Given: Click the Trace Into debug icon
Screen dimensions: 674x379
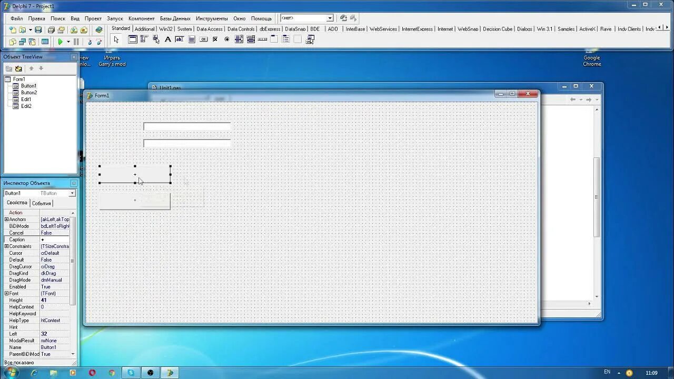Looking at the screenshot, I should point(90,42).
